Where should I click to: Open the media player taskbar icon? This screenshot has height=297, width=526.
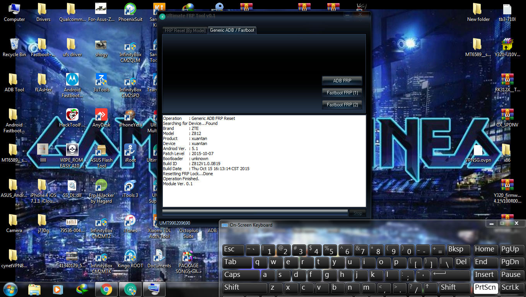[x=58, y=289]
